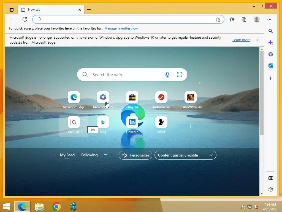Image resolution: width=282 pixels, height=212 pixels.
Task: Click the scrollbar down arrow
Action: point(262,194)
